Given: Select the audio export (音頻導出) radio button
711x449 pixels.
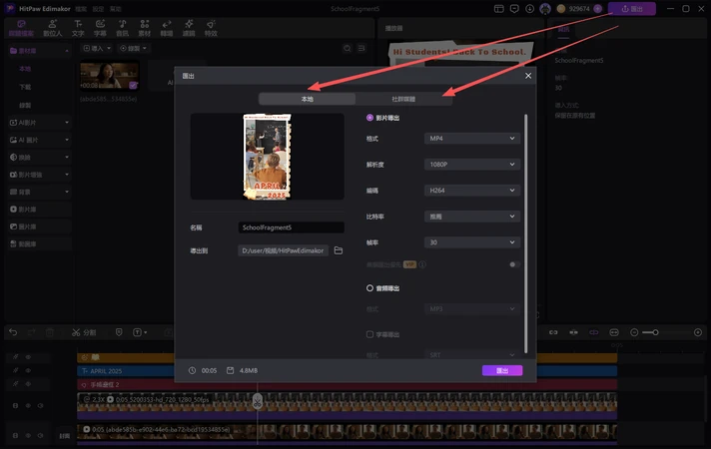Looking at the screenshot, I should (369, 288).
